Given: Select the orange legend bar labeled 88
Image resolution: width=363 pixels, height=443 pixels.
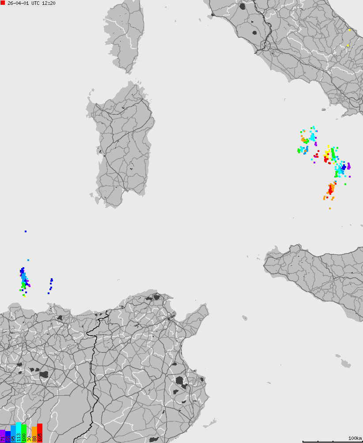Looking at the screenshot, I should click(34, 436).
